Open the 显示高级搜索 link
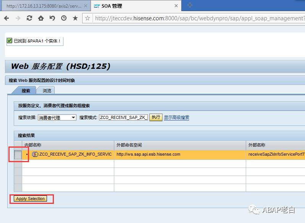This screenshot has height=223, width=305. [177, 117]
